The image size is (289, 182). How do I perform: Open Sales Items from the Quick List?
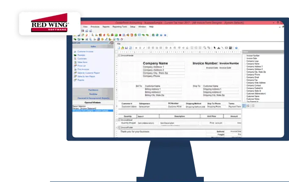click(x=82, y=62)
